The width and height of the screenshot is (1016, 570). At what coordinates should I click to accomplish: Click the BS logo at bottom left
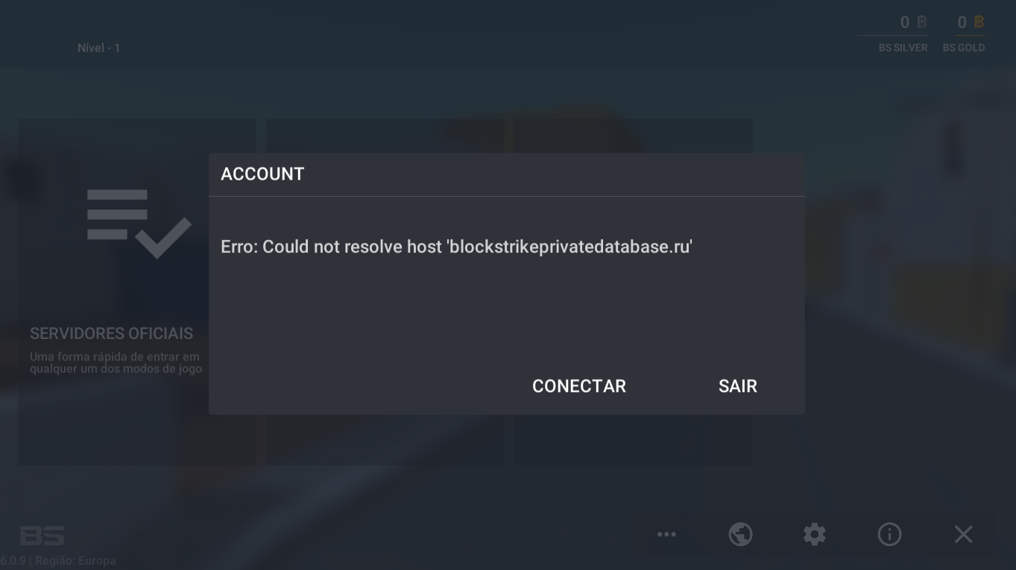pyautogui.click(x=42, y=536)
